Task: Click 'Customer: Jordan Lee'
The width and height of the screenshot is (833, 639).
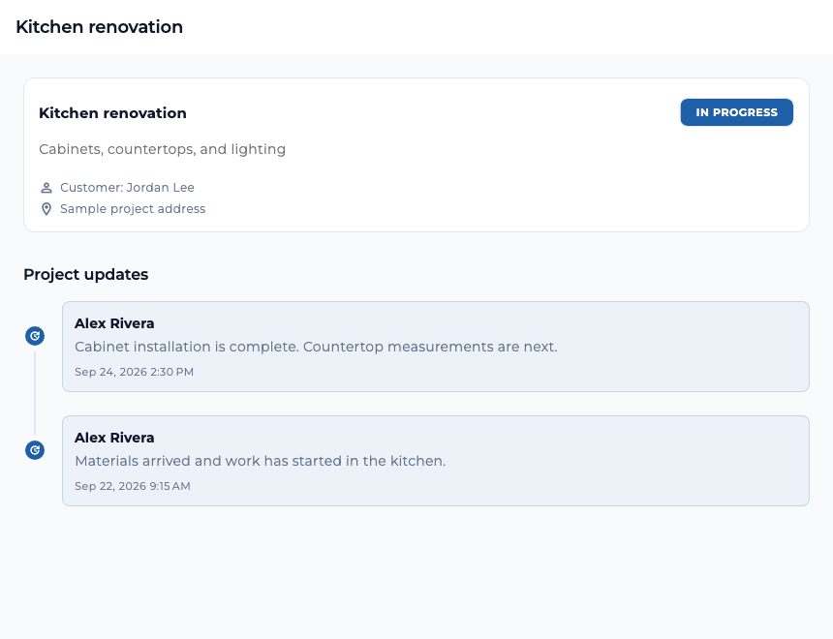Action: 127,188
